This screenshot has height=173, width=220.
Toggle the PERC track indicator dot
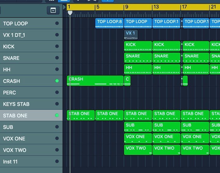point(57,92)
